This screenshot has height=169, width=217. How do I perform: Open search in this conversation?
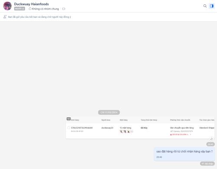pyautogui.click(x=205, y=6)
